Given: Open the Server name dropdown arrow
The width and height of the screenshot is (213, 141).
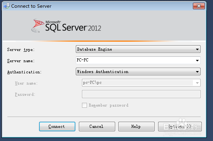Looking at the screenshot, I should point(197,60).
